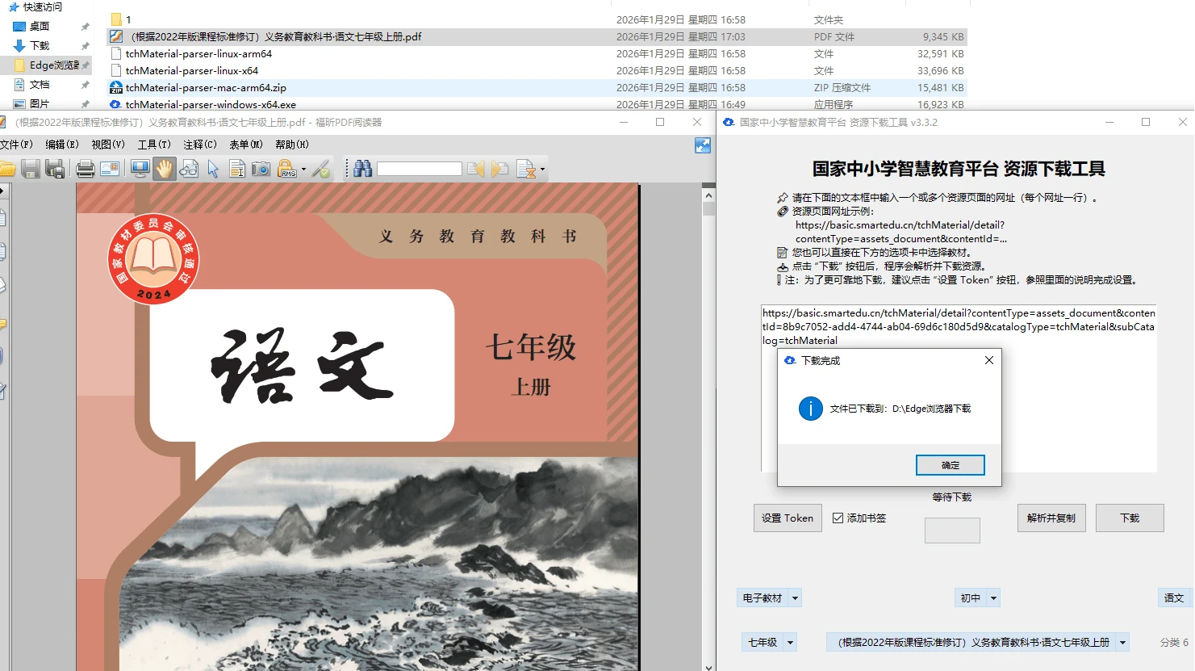Screen dimensions: 1195x671
Task: Select the Hand tool in Foxit toolbar
Action: (164, 168)
